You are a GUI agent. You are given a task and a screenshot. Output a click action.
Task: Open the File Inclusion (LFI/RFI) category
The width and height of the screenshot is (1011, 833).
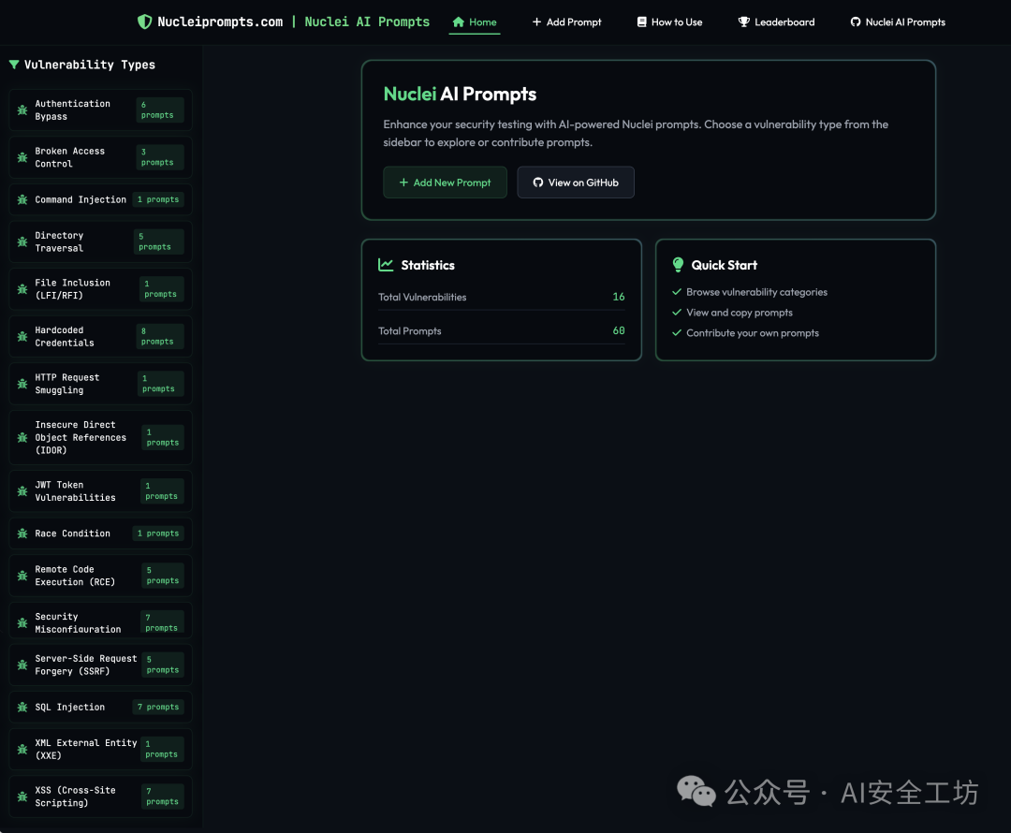click(100, 289)
